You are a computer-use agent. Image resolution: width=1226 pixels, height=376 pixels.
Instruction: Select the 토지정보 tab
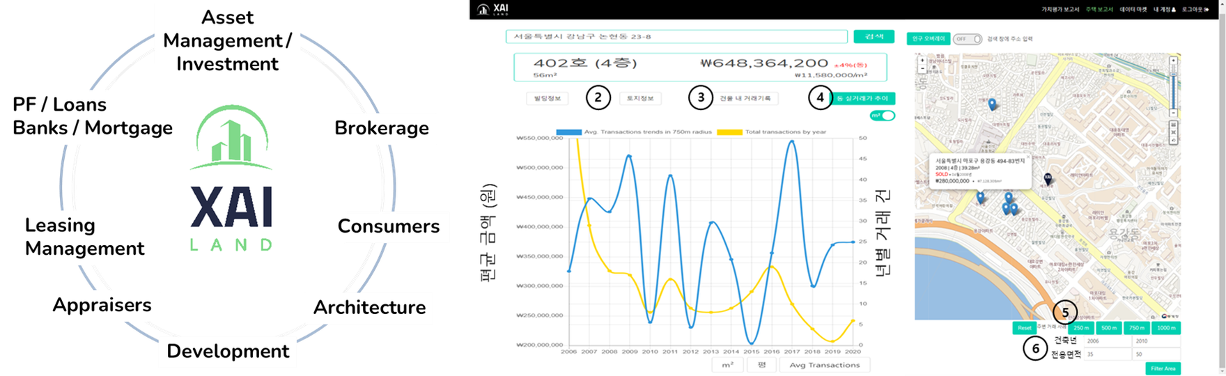click(x=640, y=99)
